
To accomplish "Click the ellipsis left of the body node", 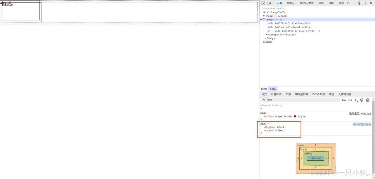I will 261,20.
